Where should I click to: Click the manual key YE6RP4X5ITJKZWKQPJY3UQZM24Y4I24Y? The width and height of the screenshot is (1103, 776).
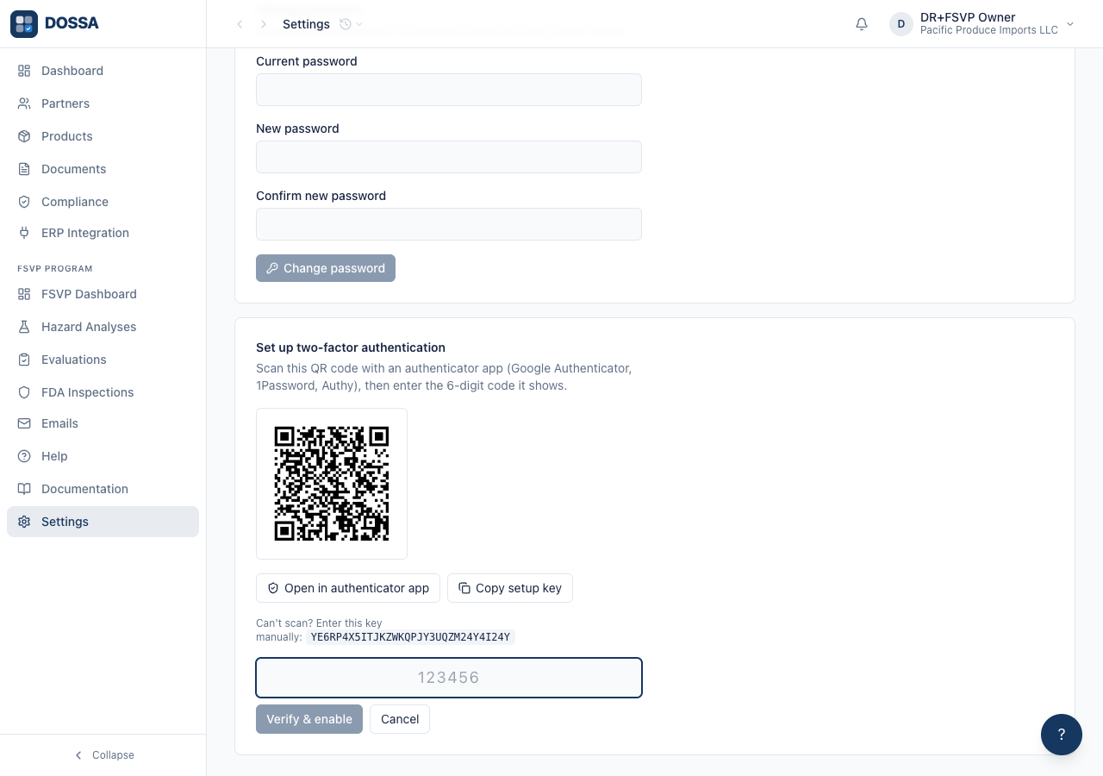tap(410, 637)
